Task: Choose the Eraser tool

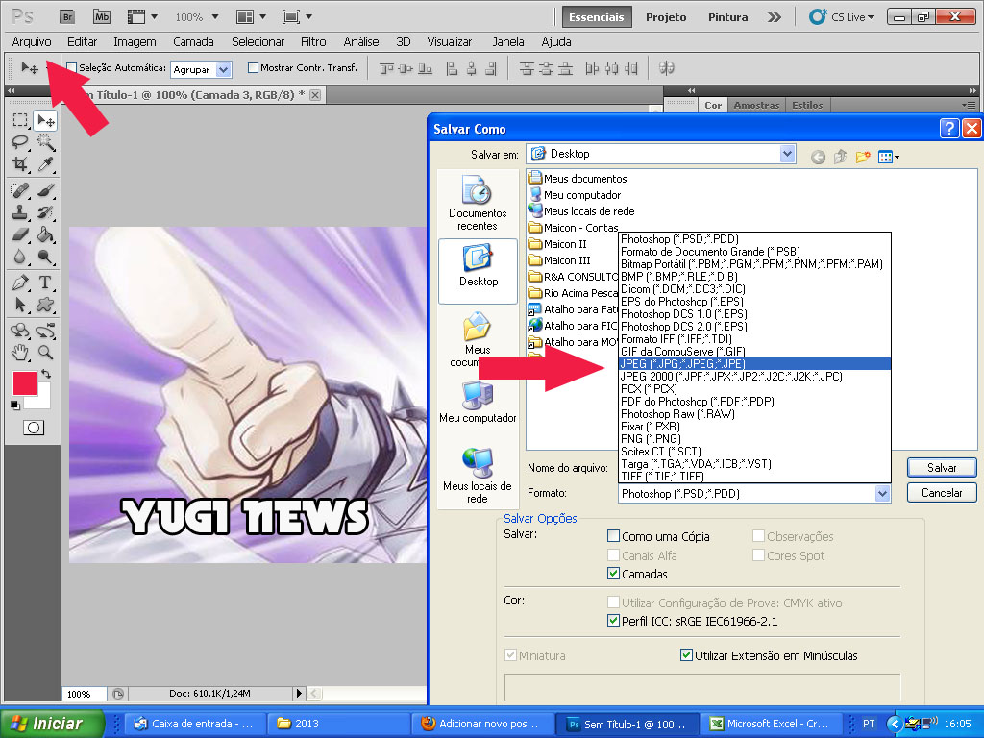Action: 20,234
